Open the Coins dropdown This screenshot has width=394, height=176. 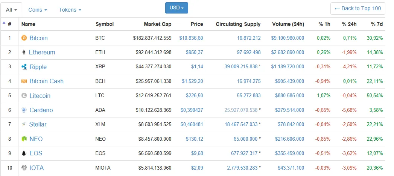pos(38,10)
